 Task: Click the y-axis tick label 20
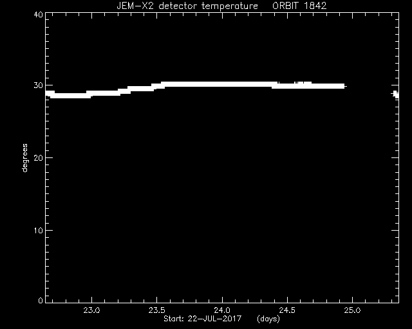click(39, 157)
